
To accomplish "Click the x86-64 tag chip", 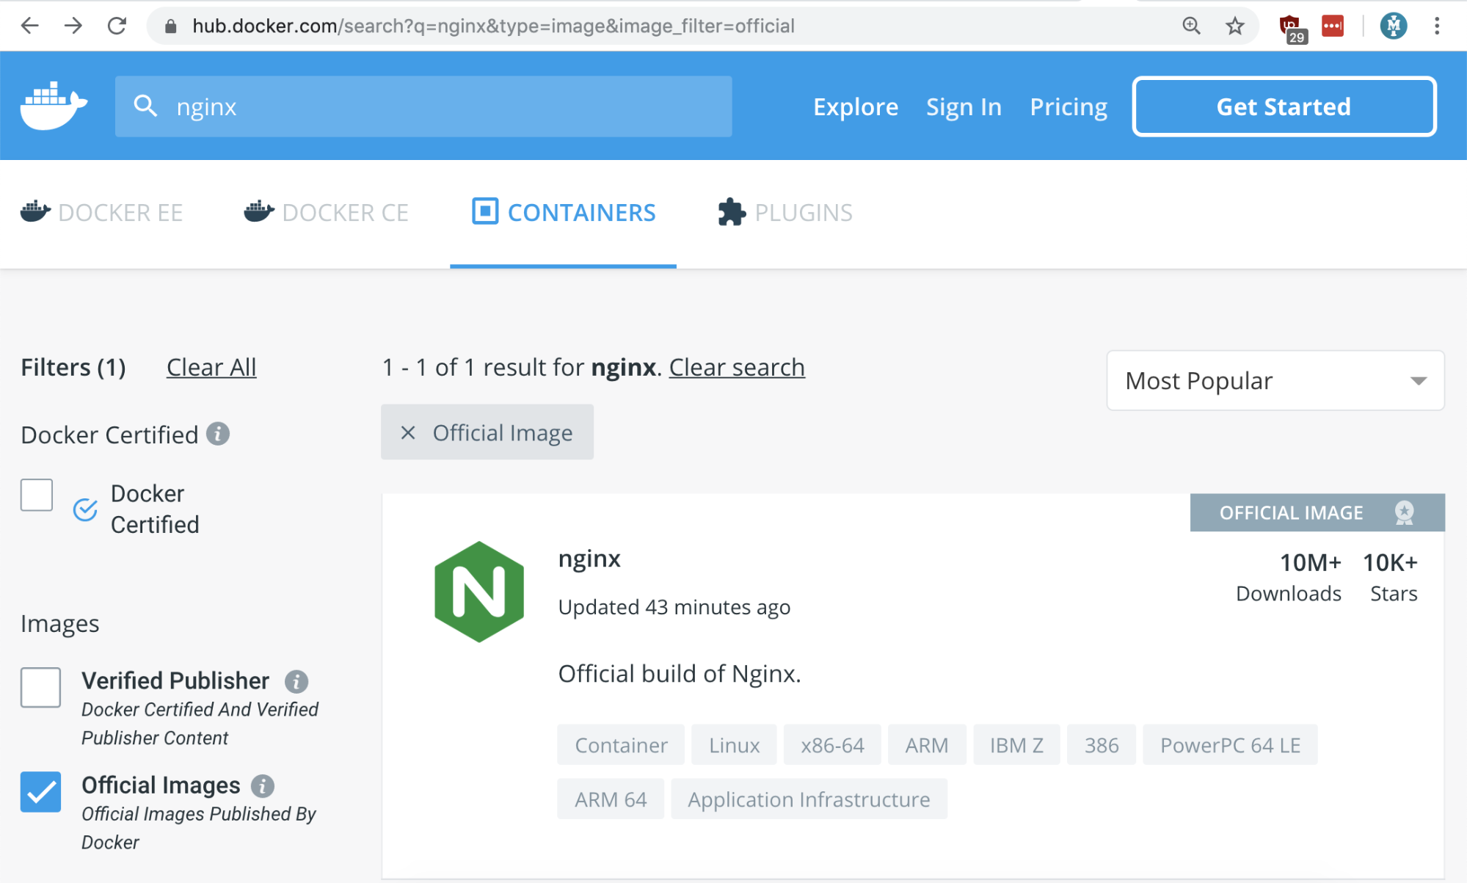I will 832,745.
